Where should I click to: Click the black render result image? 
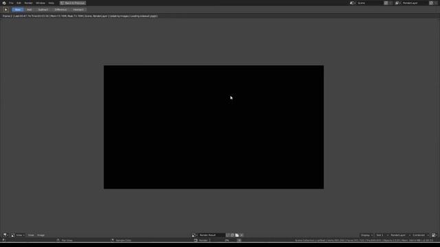214,127
